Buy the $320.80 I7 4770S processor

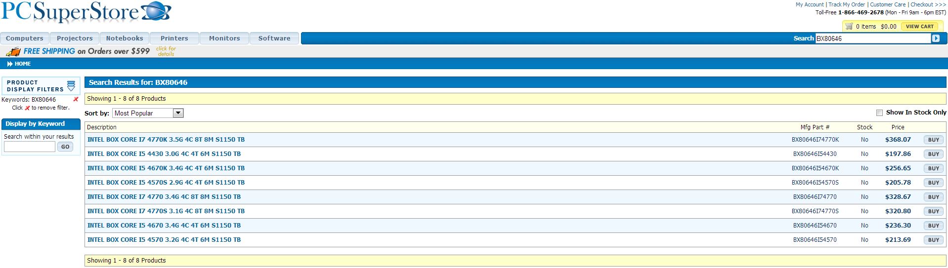(x=933, y=211)
